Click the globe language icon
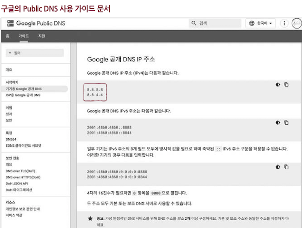This screenshot has width=302, height=228. pyautogui.click(x=252, y=23)
